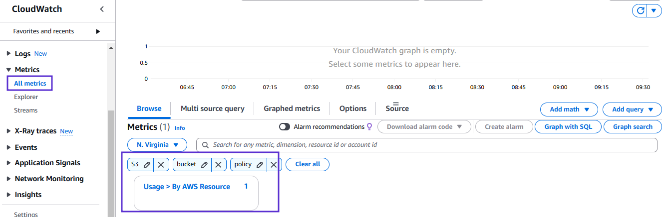
Task: Open the Metrics Info link
Action: point(180,128)
